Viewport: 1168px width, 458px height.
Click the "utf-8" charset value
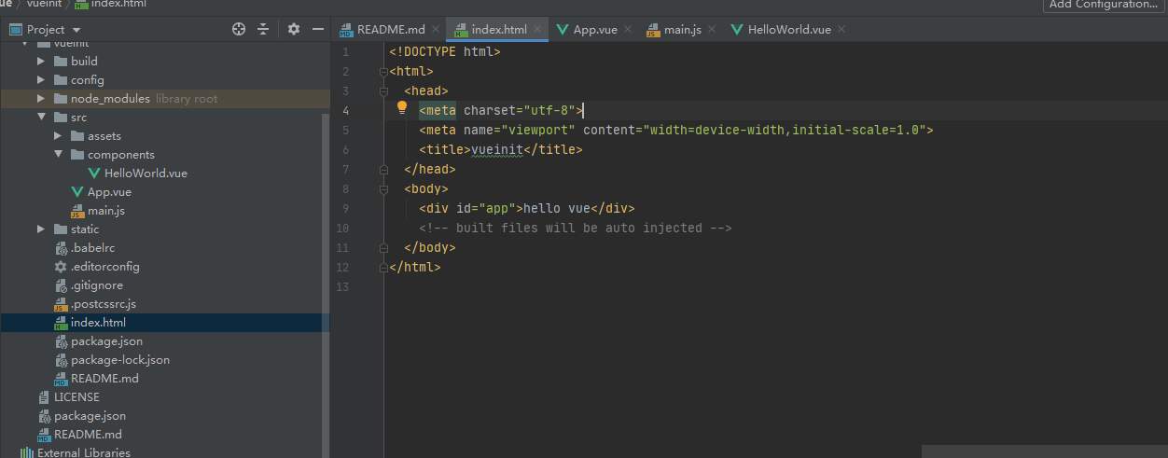(549, 111)
